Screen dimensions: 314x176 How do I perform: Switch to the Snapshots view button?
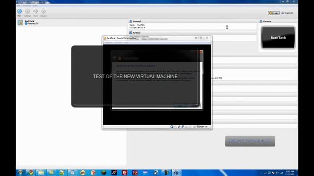click(288, 13)
